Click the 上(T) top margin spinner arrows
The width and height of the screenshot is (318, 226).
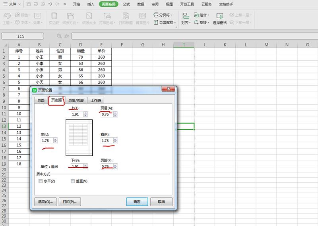(85, 114)
